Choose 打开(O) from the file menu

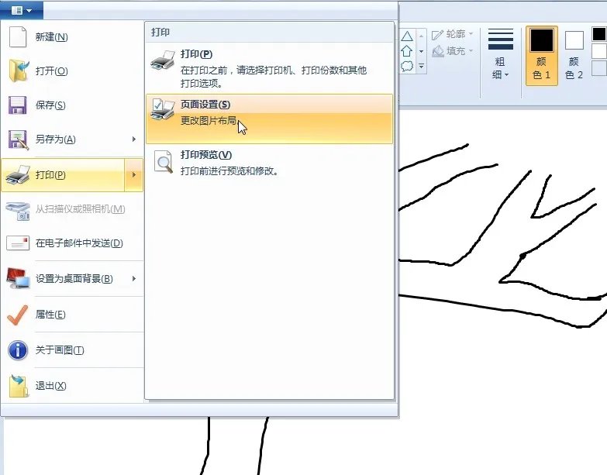click(x=72, y=71)
